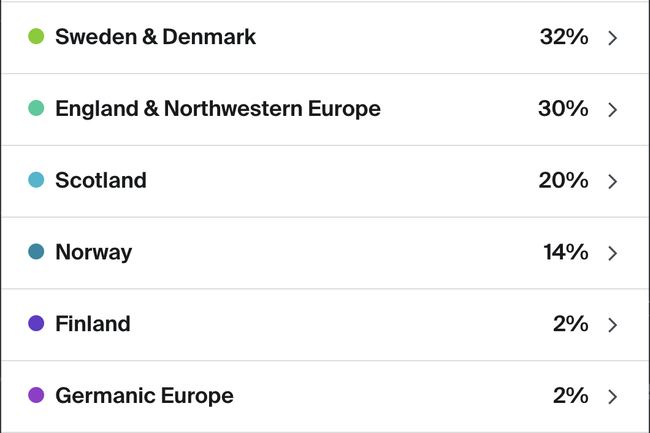This screenshot has height=433, width=650.
Task: Expand the Sweden & Denmark chevron arrow
Action: [612, 38]
